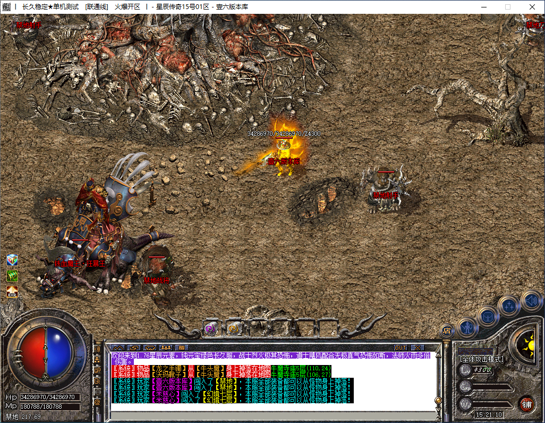Open the shop via round 店 button
This screenshot has width=545, height=423.
(447, 331)
